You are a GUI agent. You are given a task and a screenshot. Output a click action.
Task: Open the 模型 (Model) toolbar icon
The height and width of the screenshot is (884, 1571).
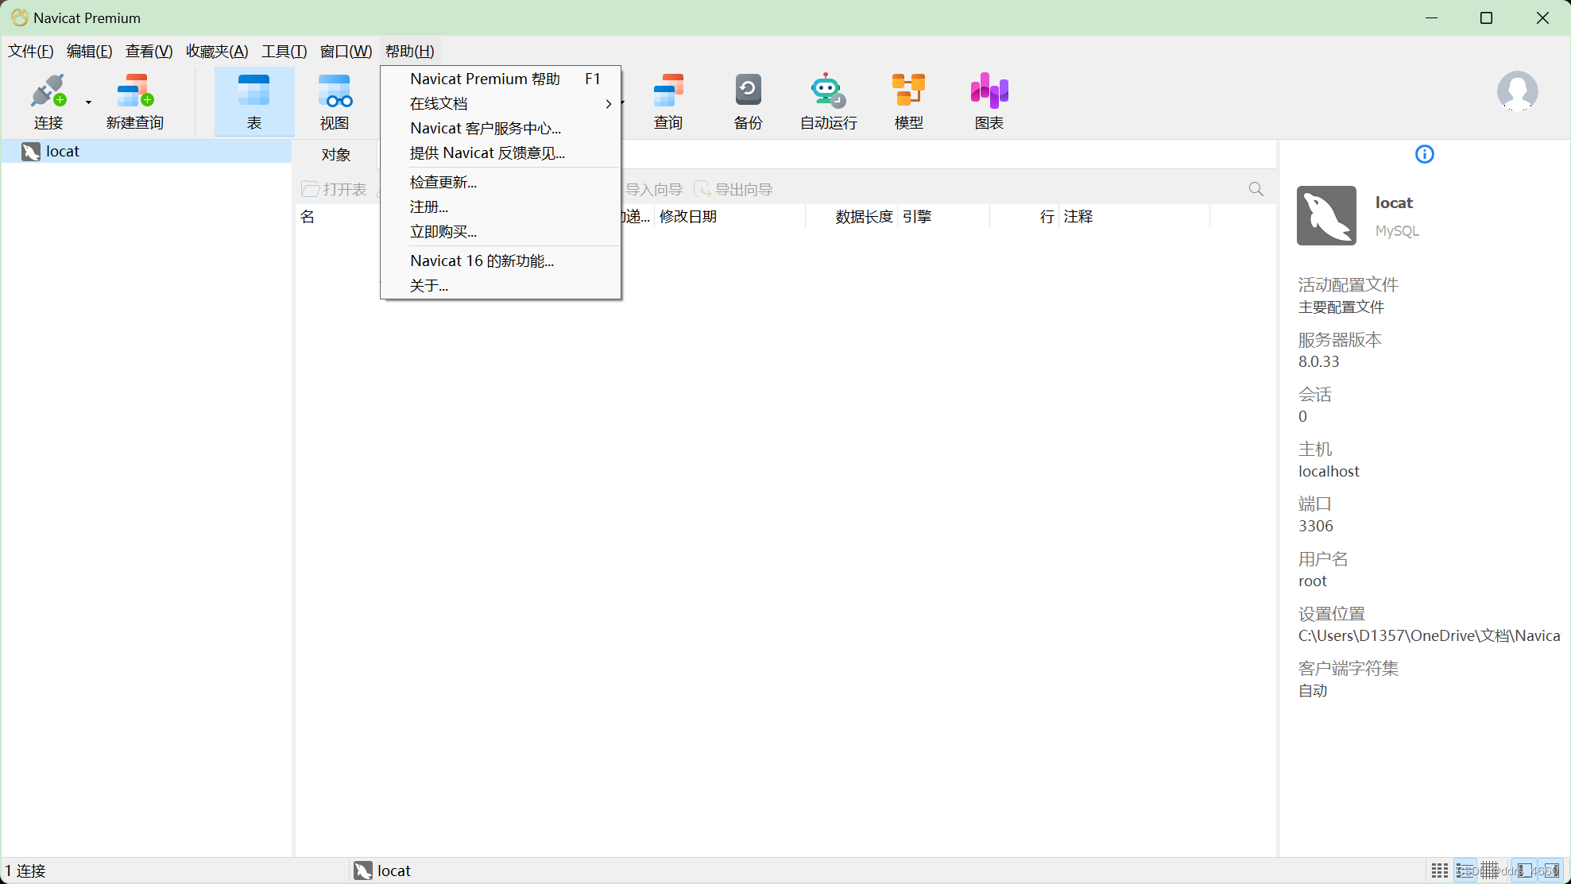pos(908,101)
